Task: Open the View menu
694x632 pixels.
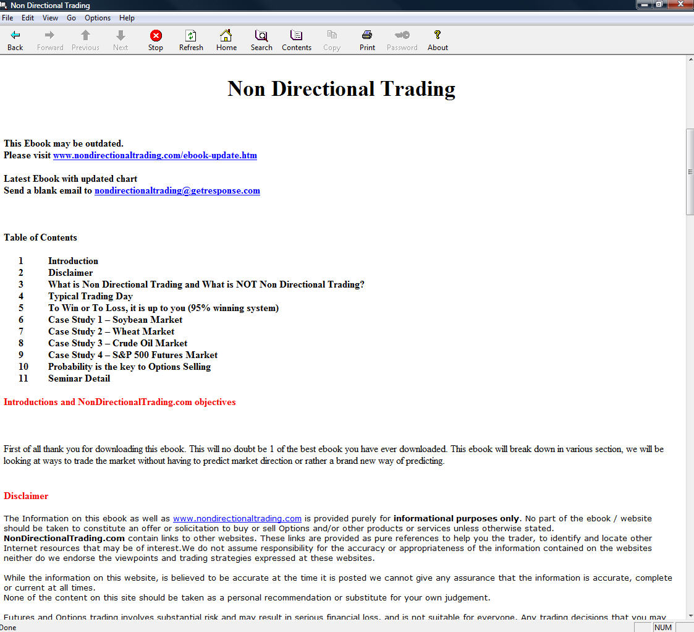Action: tap(50, 18)
